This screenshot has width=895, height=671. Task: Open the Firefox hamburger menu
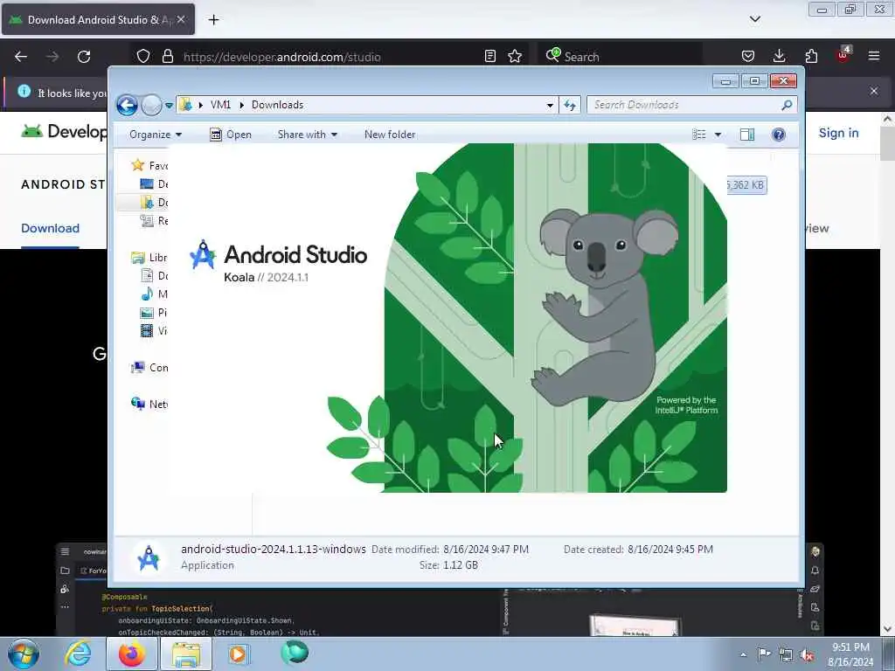pyautogui.click(x=874, y=56)
